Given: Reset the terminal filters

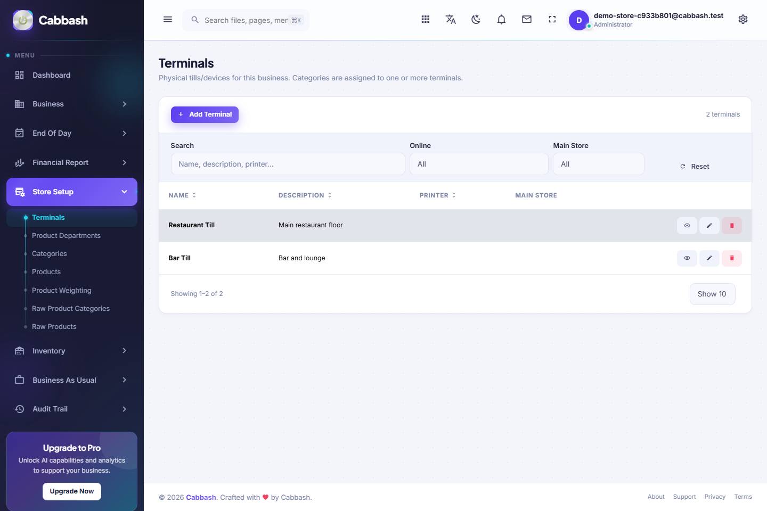Looking at the screenshot, I should (695, 167).
